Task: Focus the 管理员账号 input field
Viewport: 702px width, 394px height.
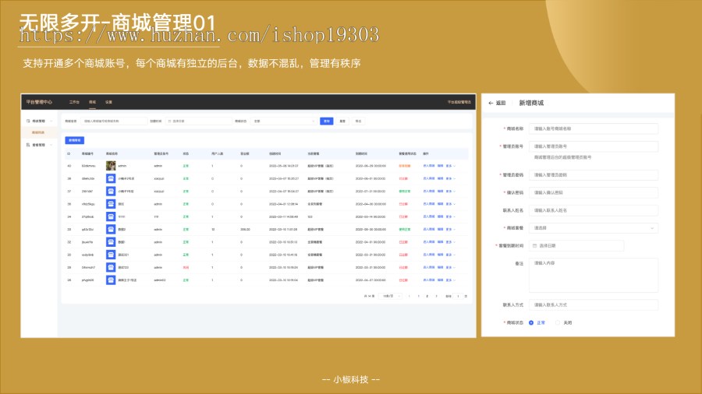Action: point(594,146)
